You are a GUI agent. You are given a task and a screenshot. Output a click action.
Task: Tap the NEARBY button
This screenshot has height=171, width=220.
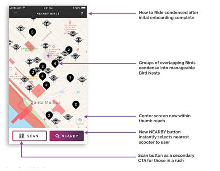click(x=67, y=136)
